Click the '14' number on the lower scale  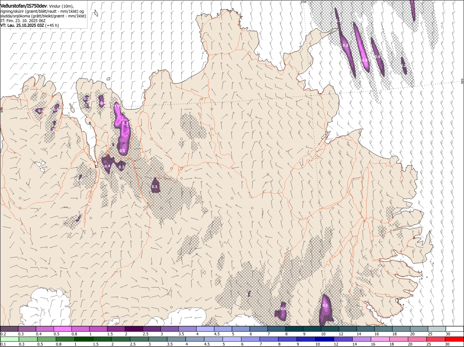click(x=355, y=344)
